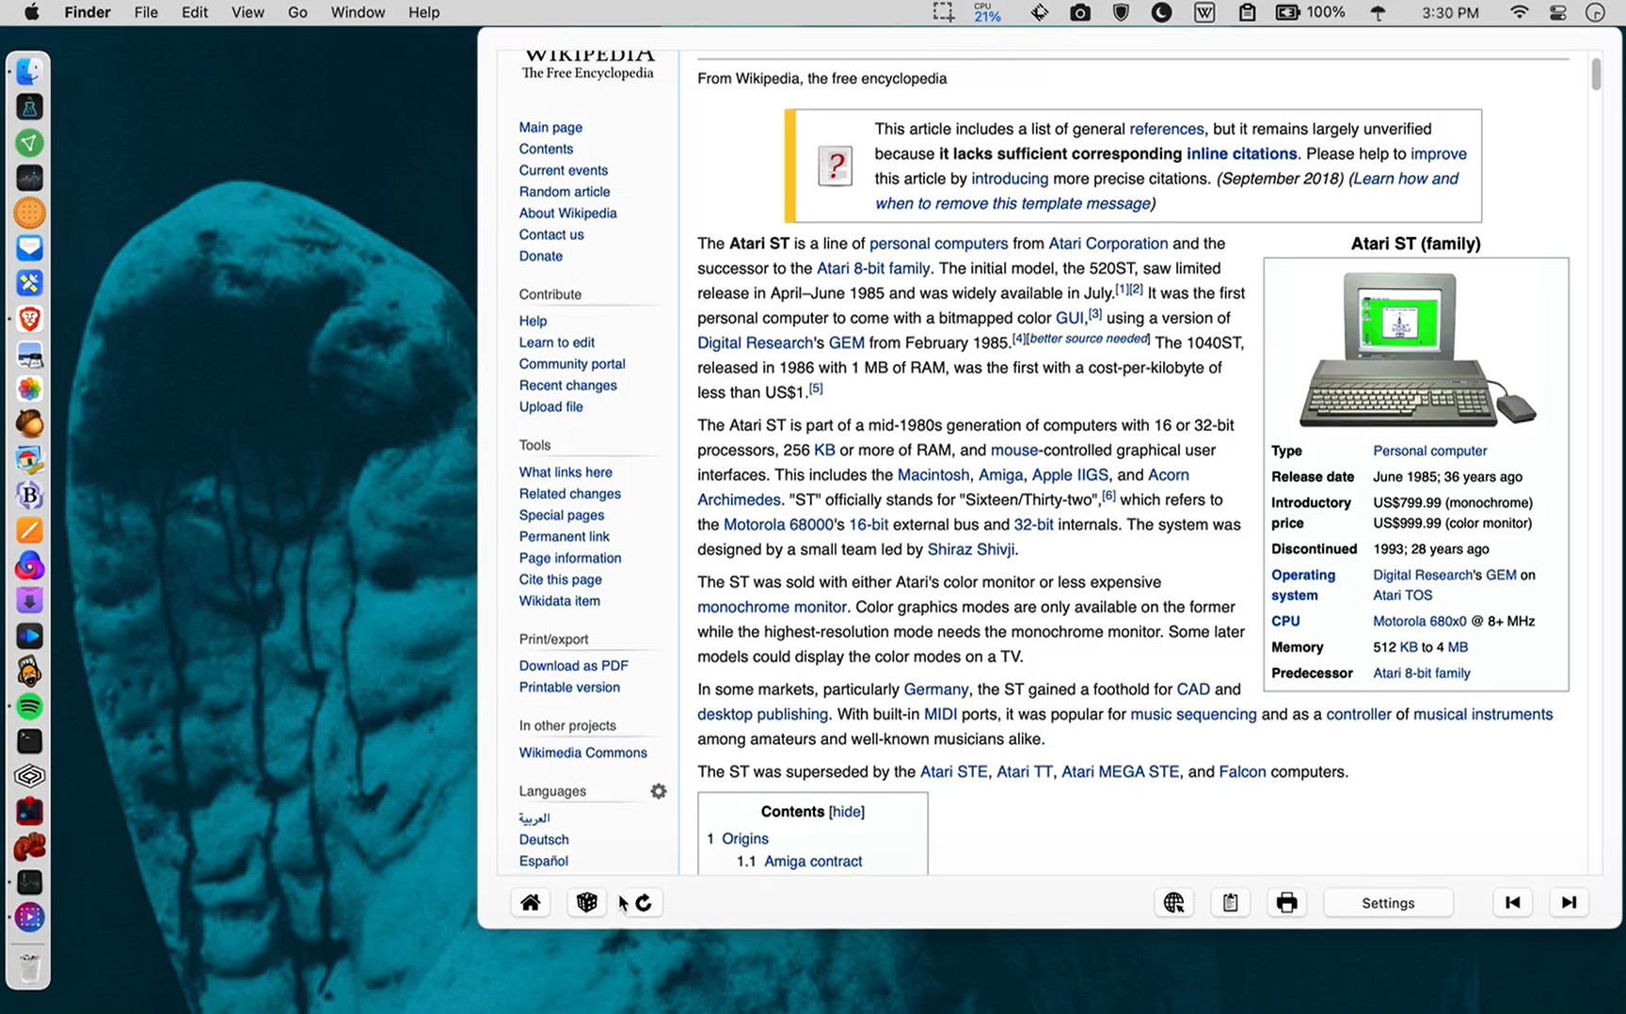
Task: Click the Atari 8-bit family predecessor link in infobox
Action: [1422, 673]
